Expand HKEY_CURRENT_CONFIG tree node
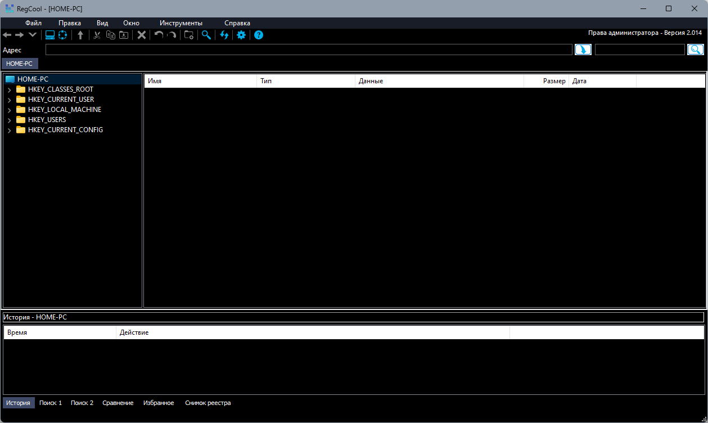708x423 pixels. tap(9, 130)
